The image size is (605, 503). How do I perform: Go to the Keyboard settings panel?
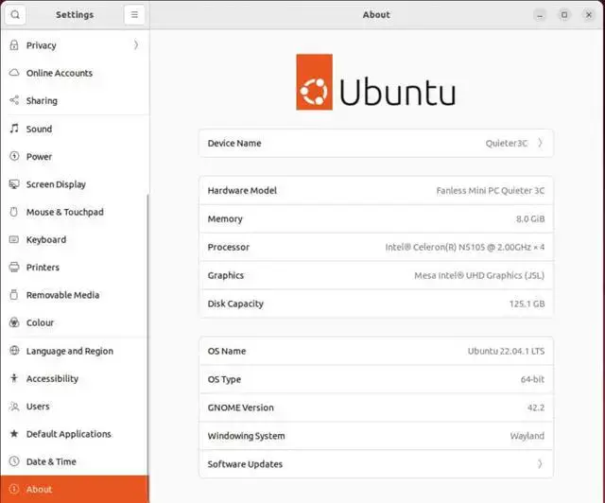(x=75, y=240)
